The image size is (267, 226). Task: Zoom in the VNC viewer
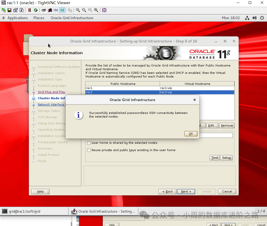click(x=78, y=10)
